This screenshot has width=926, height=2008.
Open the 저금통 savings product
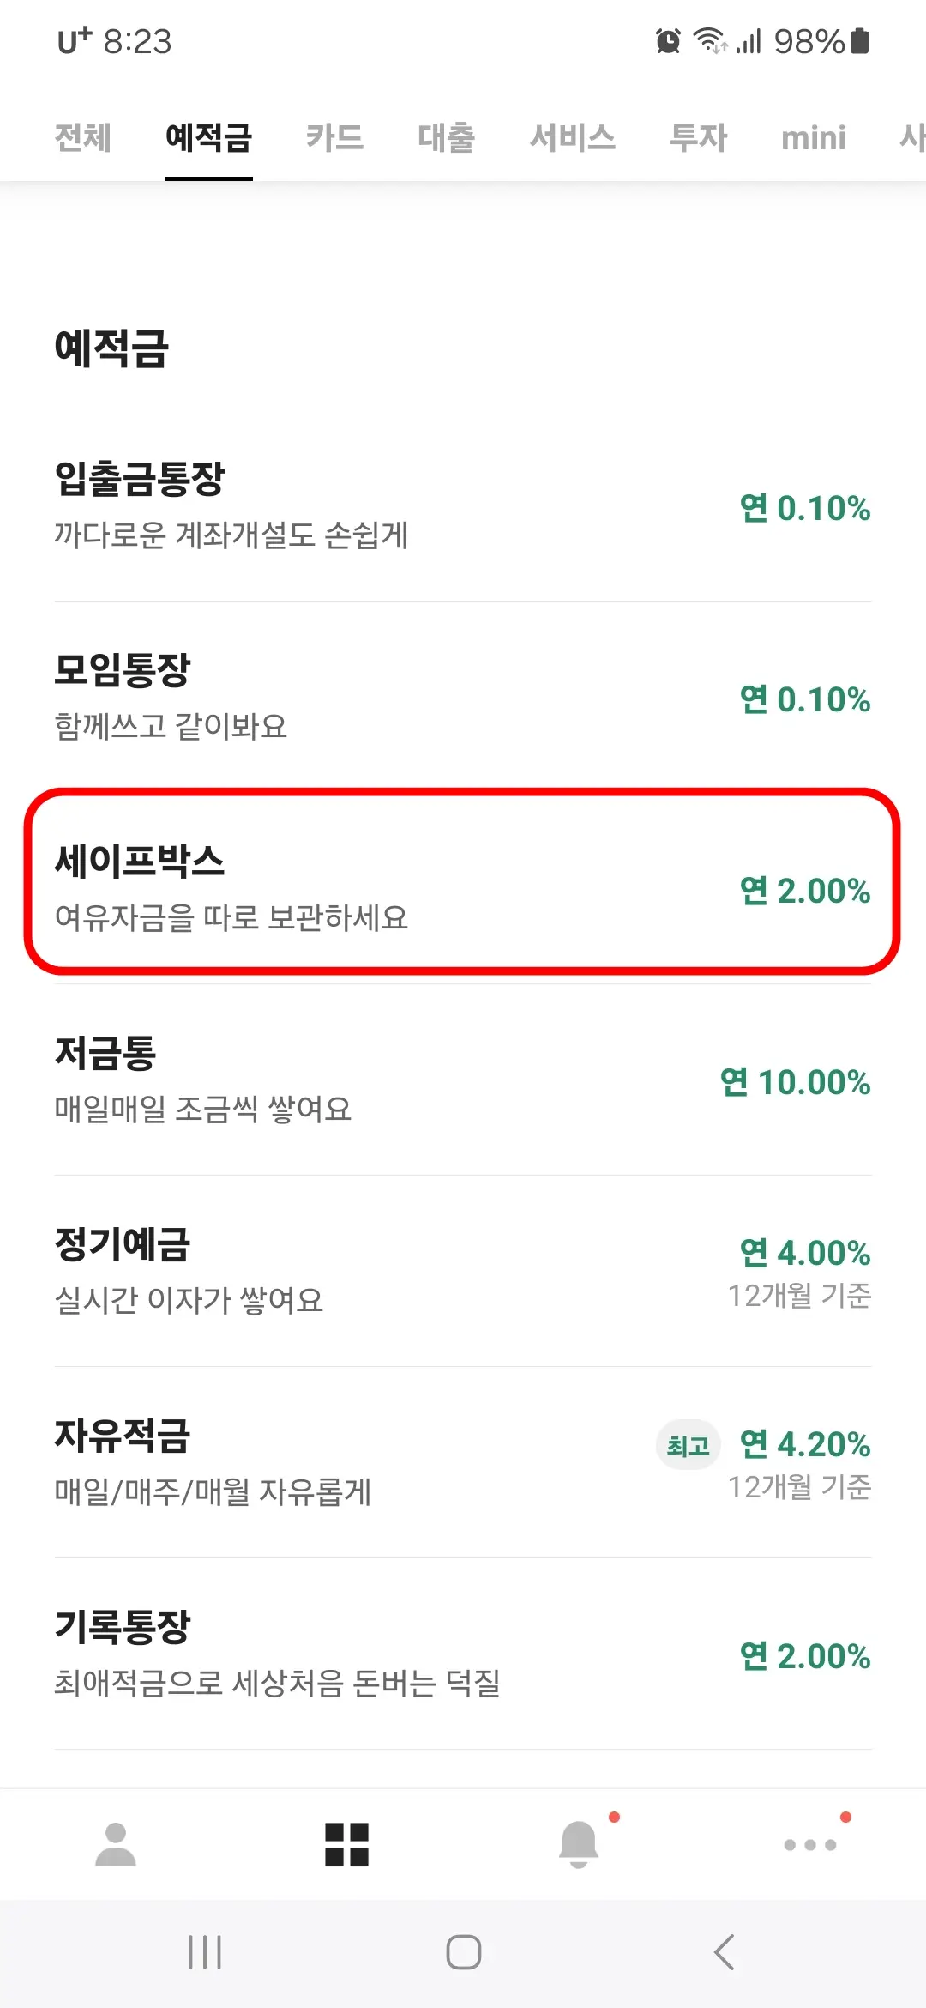(x=463, y=1081)
